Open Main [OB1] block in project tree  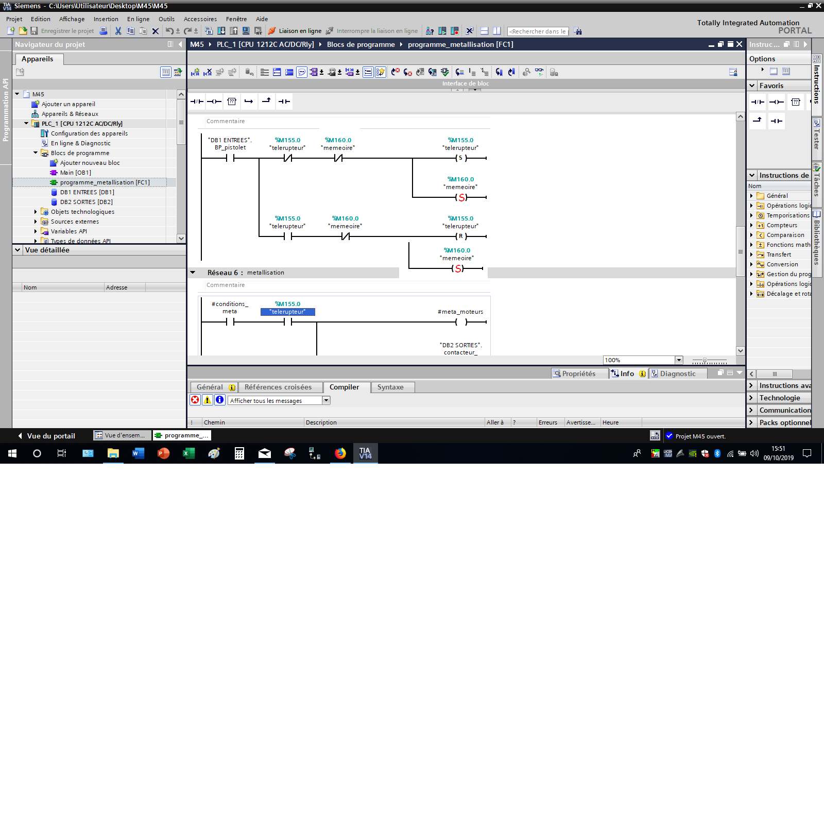[x=75, y=173]
